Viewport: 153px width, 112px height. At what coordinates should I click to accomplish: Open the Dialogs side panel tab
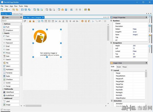(x=150, y=29)
